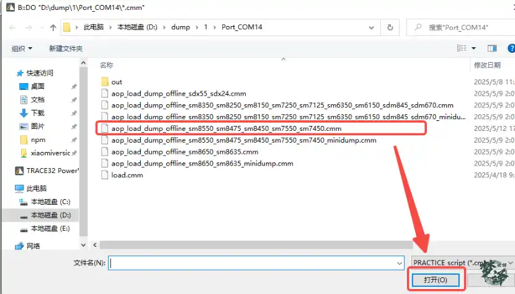
Task: Refresh the current folder listing
Action: (390, 27)
